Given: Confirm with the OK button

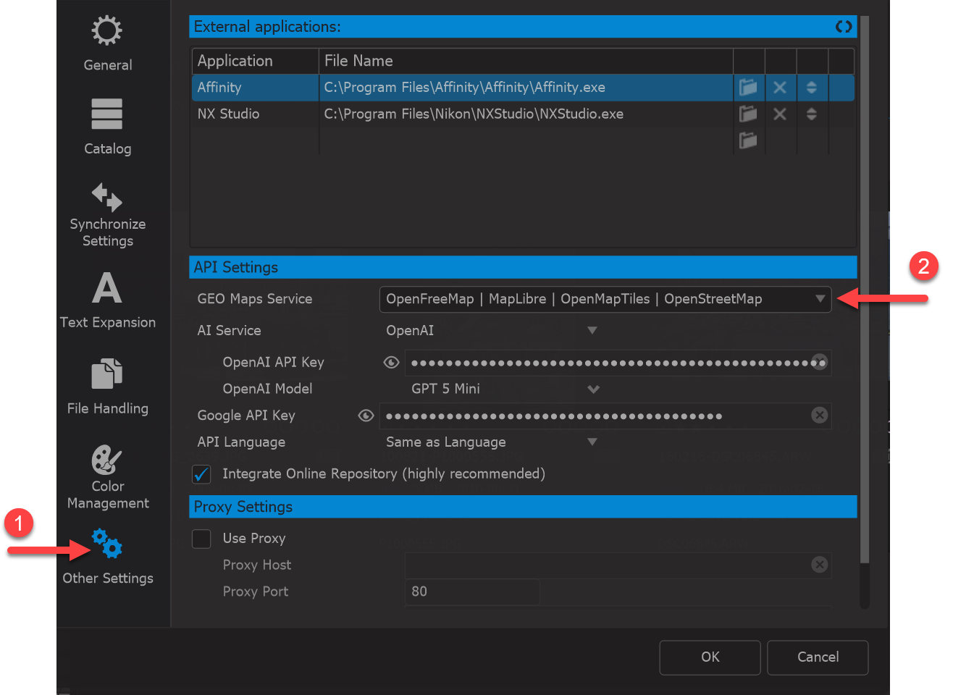Looking at the screenshot, I should click(x=710, y=657).
